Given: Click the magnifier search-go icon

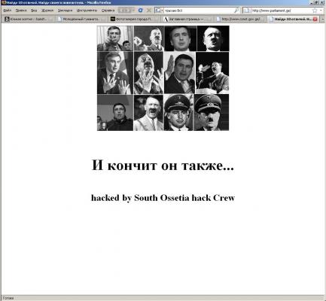Looking at the screenshot, I should point(236,11).
